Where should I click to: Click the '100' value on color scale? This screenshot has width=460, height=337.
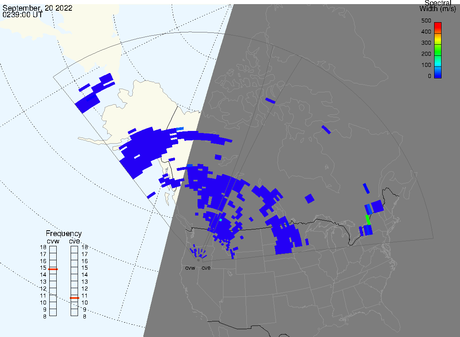click(426, 65)
